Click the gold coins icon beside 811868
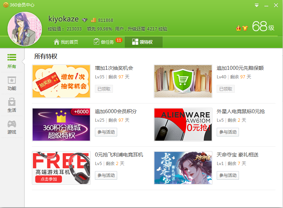283x208 pixels. pyautogui.click(x=93, y=20)
